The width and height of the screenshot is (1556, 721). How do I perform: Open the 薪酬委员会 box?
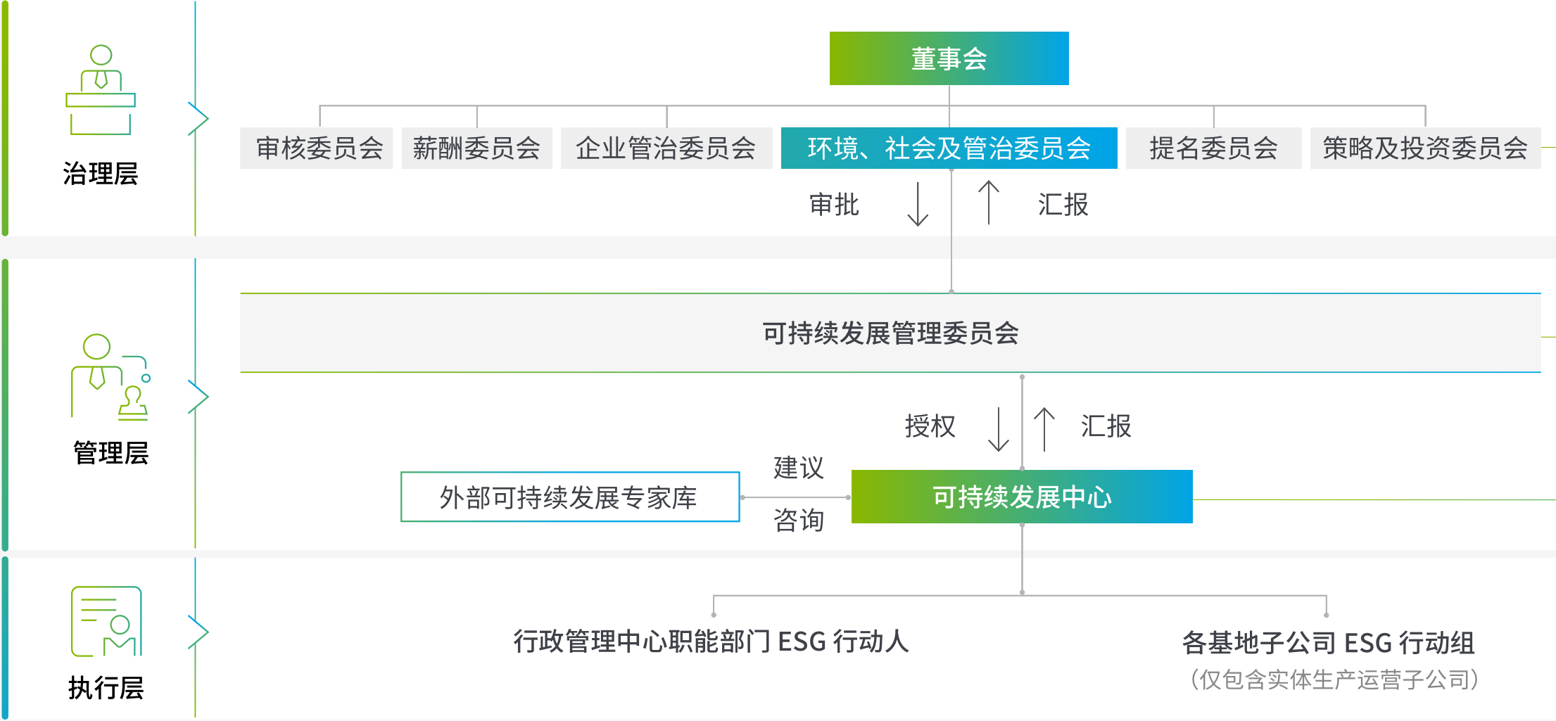coord(476,148)
